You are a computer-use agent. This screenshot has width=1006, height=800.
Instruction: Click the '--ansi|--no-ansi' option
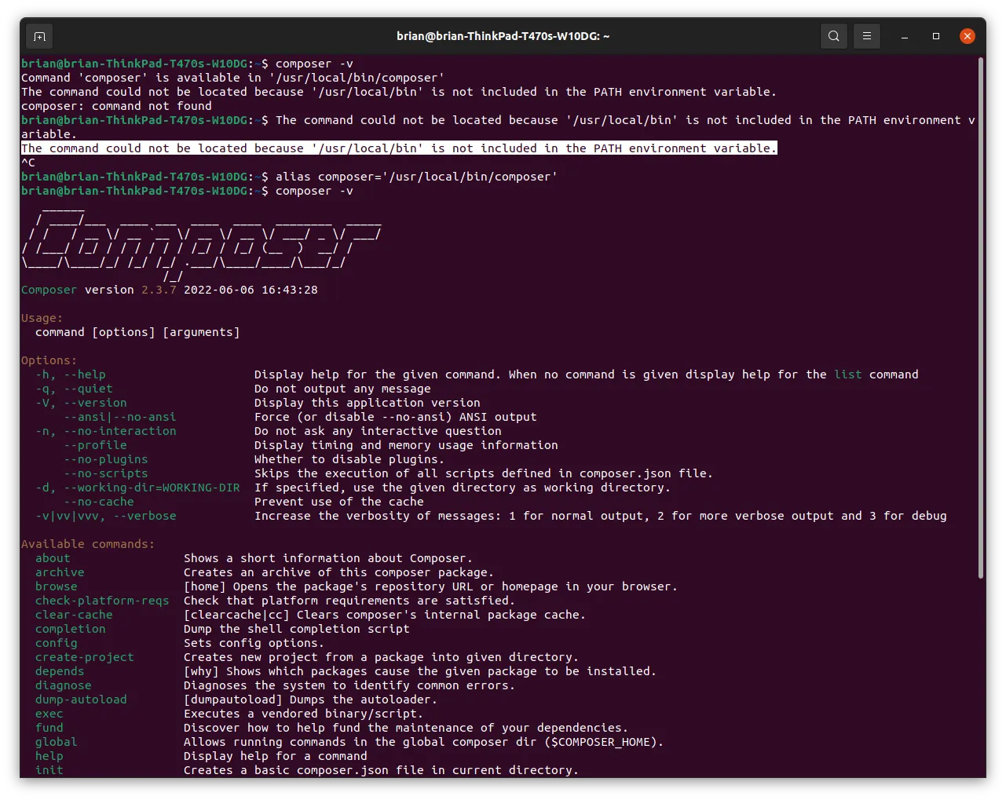120,417
